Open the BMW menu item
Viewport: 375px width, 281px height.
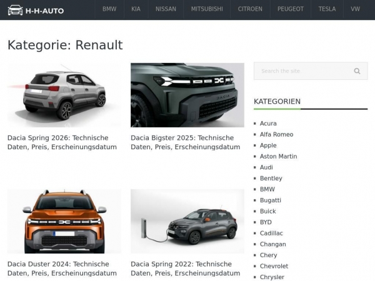point(109,9)
